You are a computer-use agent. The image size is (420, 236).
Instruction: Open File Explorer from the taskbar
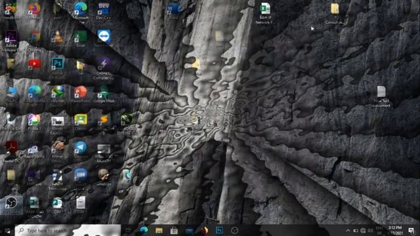coord(159,230)
